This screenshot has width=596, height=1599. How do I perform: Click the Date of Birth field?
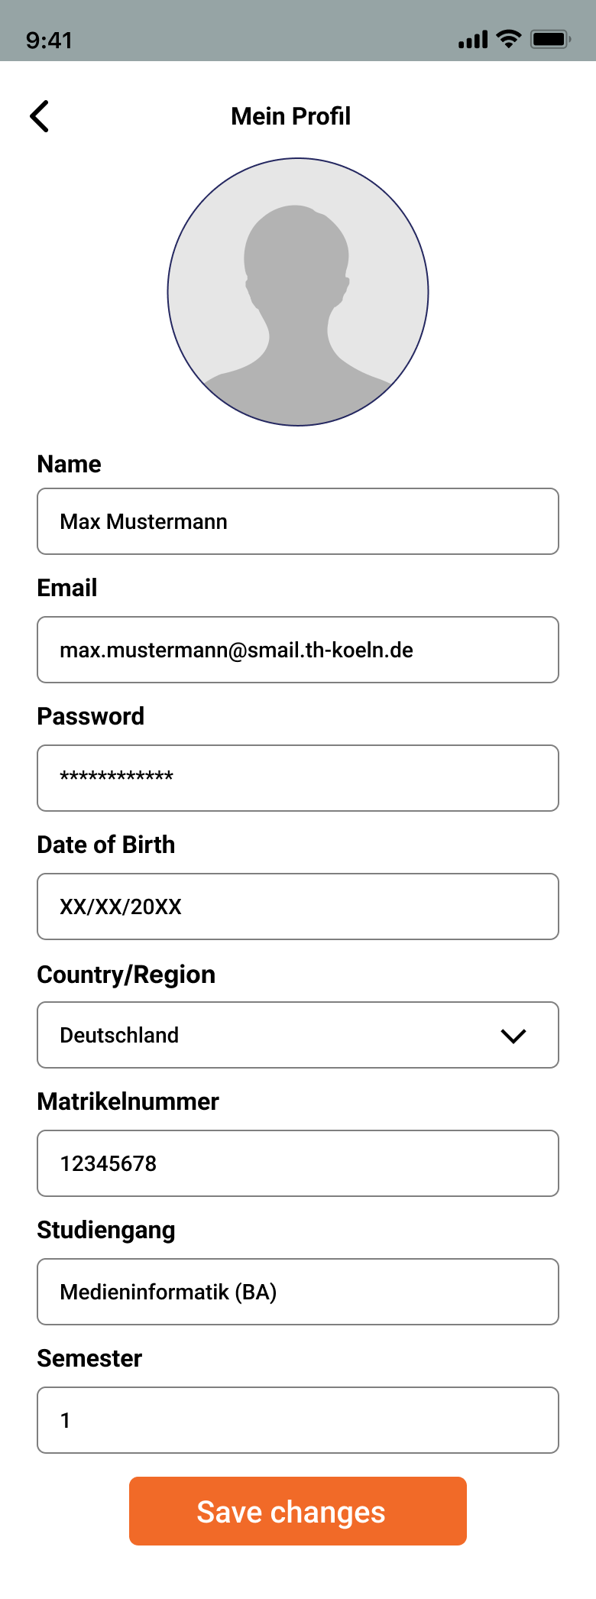point(298,907)
